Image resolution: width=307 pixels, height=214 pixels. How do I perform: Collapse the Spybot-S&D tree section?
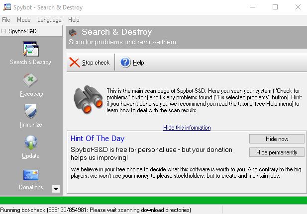[x=3, y=31]
